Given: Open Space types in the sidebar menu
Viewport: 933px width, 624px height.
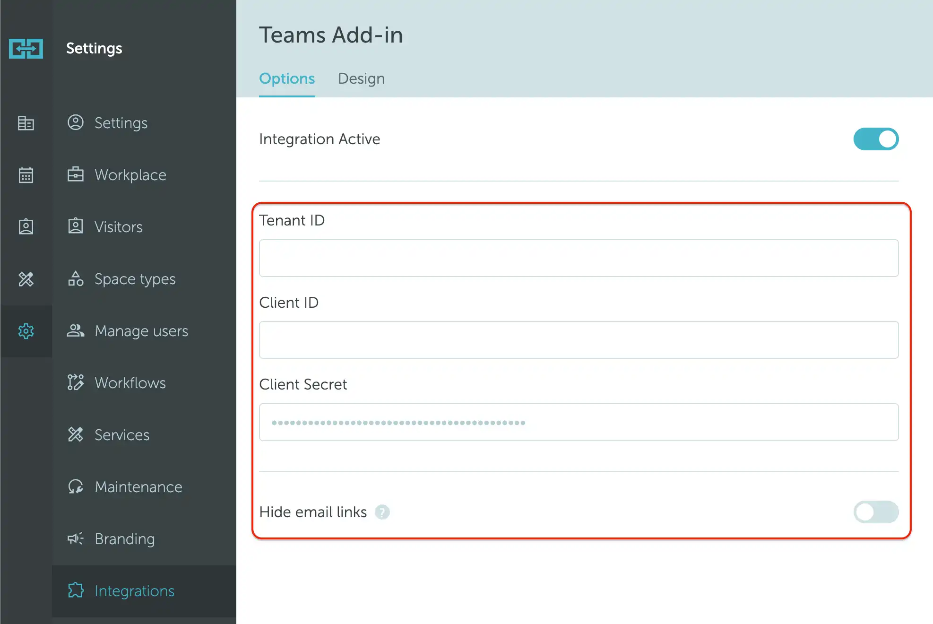Looking at the screenshot, I should pyautogui.click(x=144, y=279).
